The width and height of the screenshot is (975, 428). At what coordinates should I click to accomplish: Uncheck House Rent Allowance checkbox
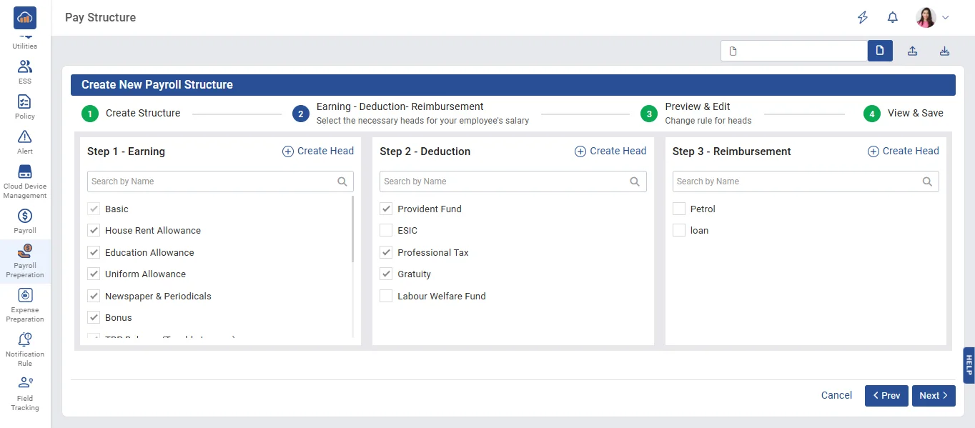(94, 231)
